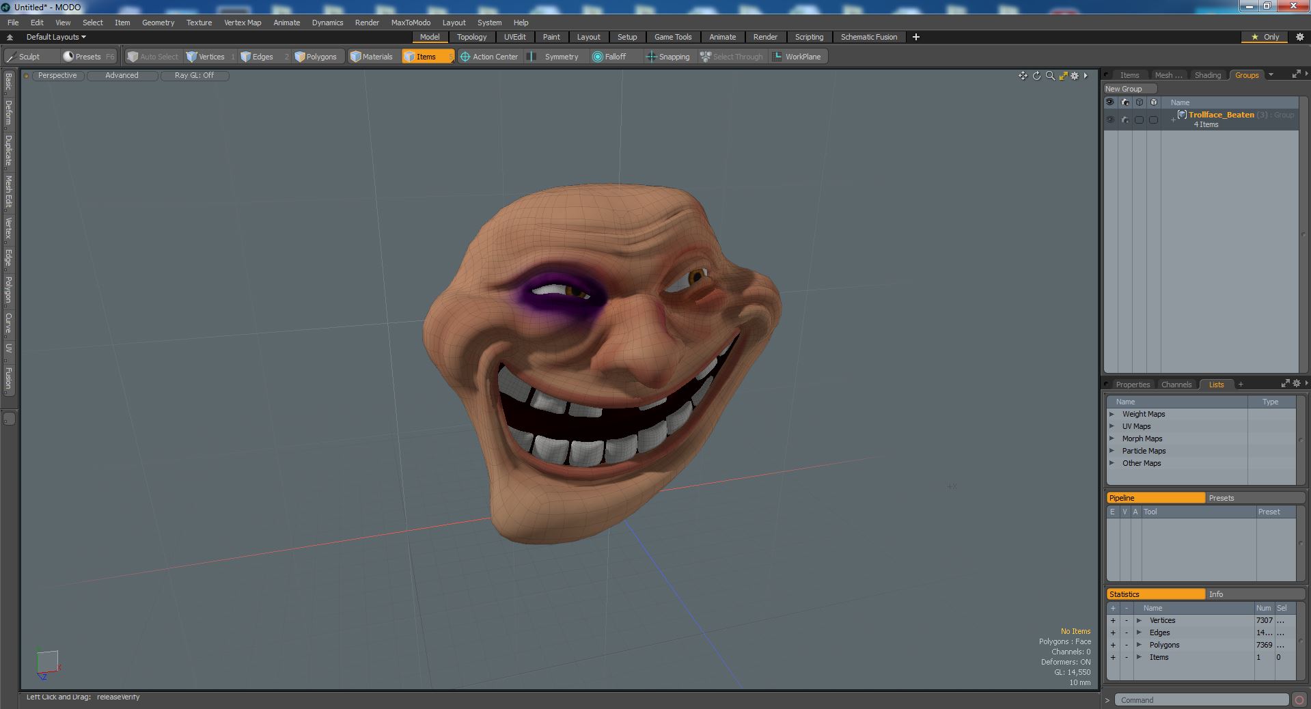This screenshot has width=1311, height=709.
Task: Select the Items mode button
Action: pos(427,57)
